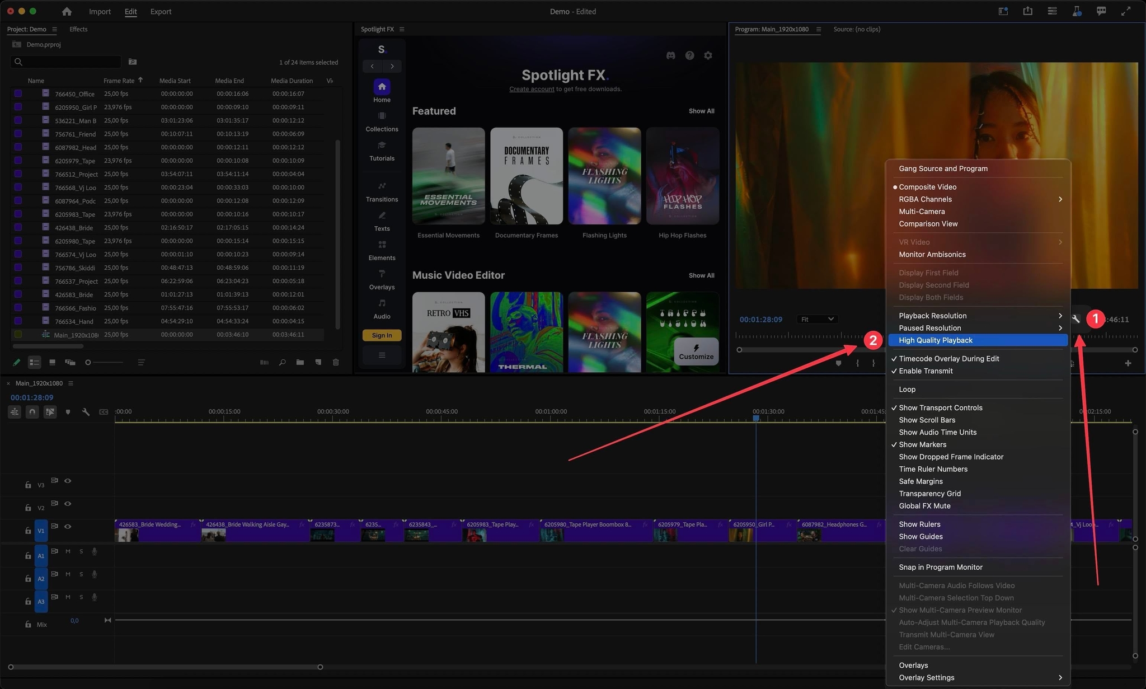Click the wrench settings icon in Program monitor
This screenshot has width=1146, height=689.
[1075, 319]
